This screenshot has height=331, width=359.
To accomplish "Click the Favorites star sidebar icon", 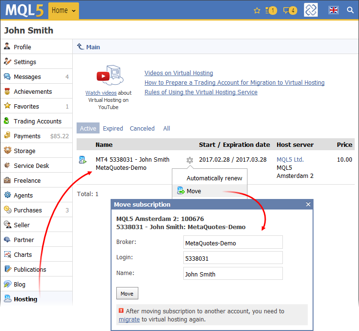I will coord(7,106).
